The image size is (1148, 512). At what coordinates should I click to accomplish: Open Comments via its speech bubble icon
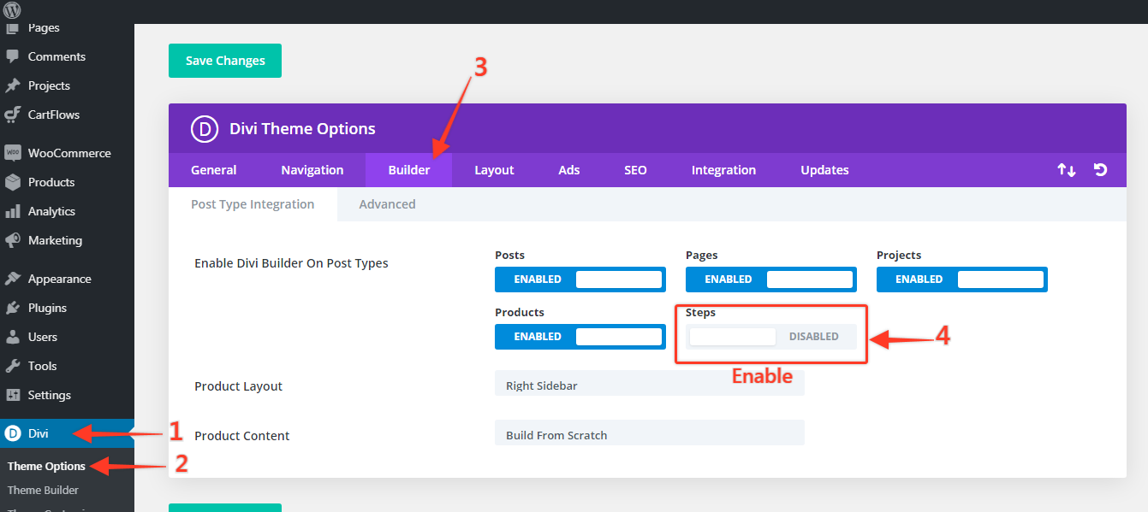pos(13,56)
